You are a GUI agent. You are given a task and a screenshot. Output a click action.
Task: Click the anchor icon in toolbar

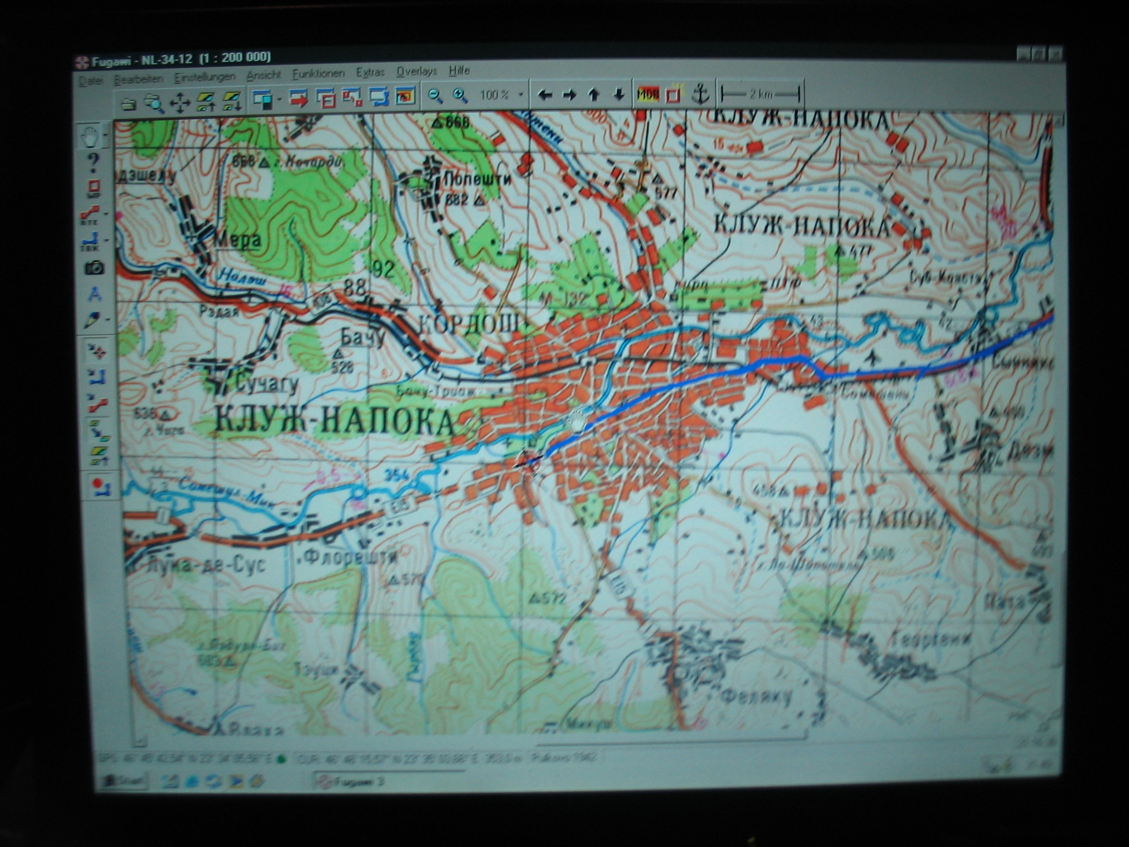(x=701, y=94)
